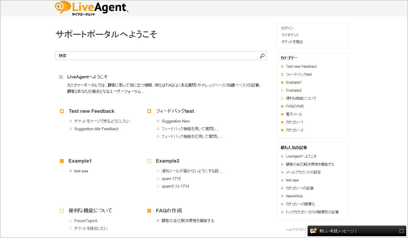Open 通知メールが届かないようにする設… item
This screenshot has width=408, height=238.
pos(192,171)
